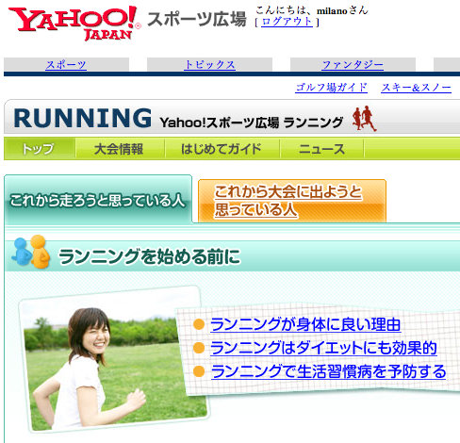Switch to これから走ろうと思っている人 tab
The height and width of the screenshot is (443, 460).
pos(98,200)
